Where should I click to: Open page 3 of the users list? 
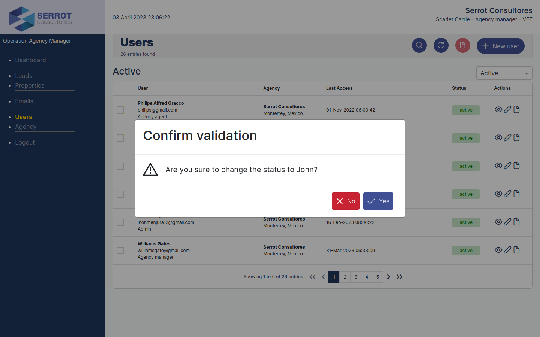[355, 277]
